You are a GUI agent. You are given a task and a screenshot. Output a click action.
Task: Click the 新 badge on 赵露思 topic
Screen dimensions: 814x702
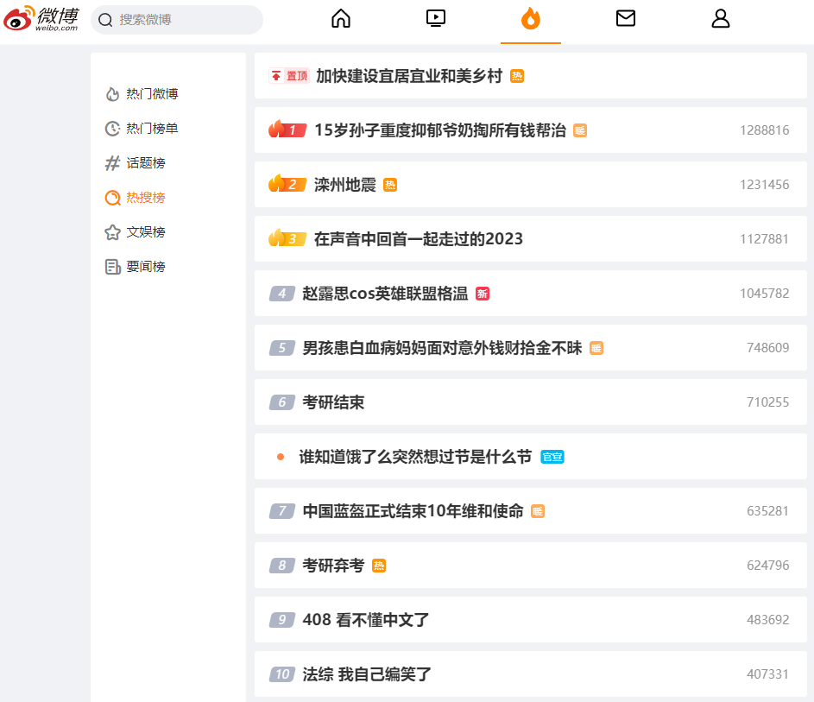pos(483,294)
